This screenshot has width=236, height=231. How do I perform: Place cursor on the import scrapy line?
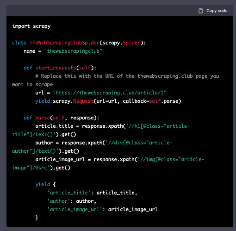pos(31,26)
